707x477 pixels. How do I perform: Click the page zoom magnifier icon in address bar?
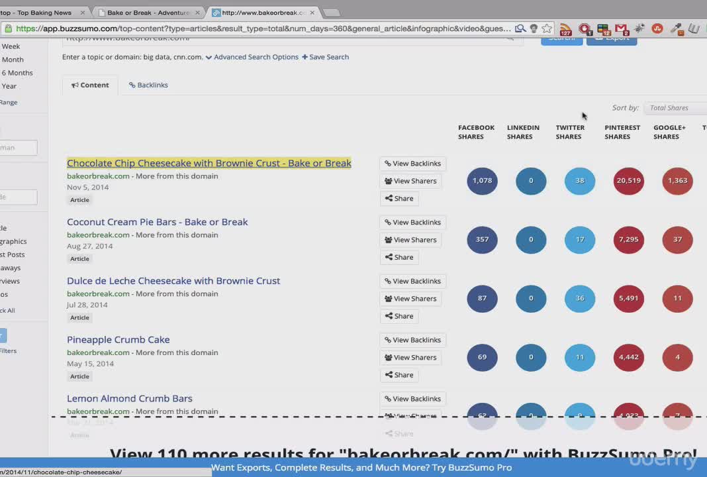(520, 29)
